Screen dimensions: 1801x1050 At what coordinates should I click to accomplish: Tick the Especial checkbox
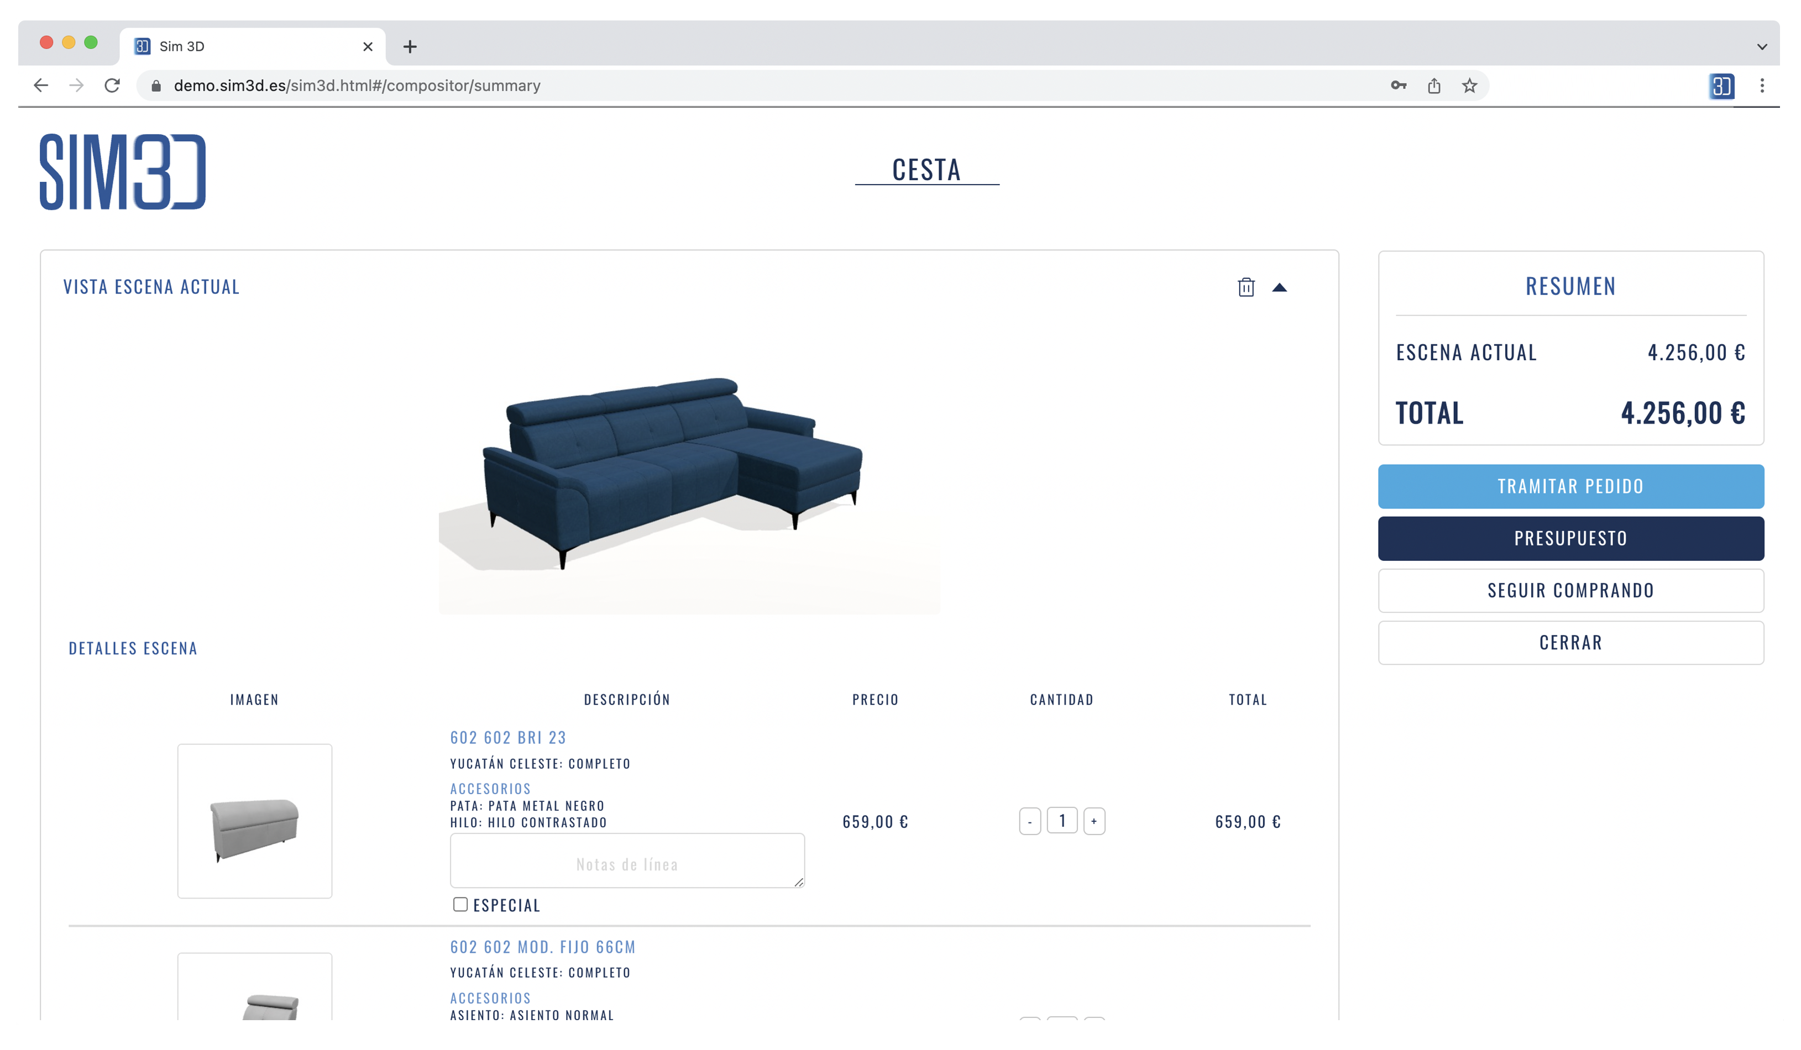460,904
